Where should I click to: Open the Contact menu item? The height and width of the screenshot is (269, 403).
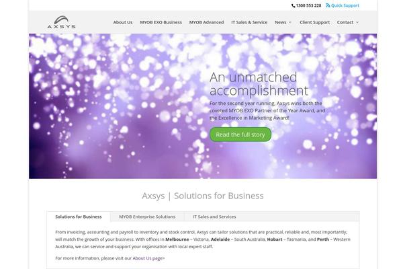point(345,22)
